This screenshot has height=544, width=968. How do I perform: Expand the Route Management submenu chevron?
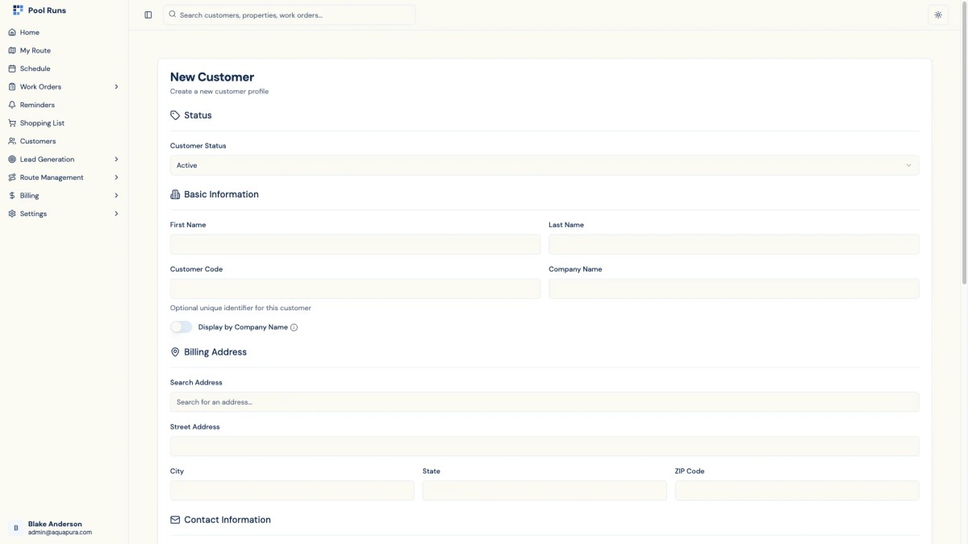point(116,177)
